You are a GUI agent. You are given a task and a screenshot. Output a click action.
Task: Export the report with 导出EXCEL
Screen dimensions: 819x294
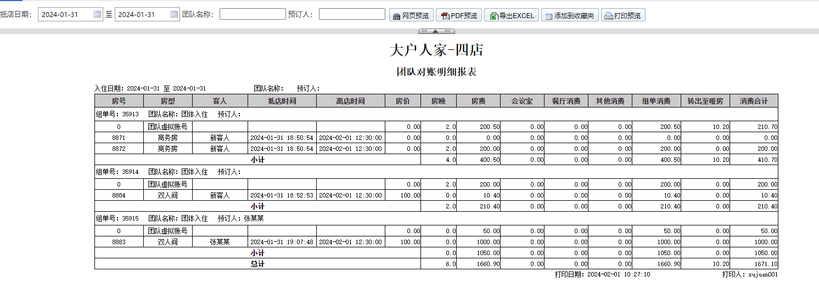pos(512,15)
